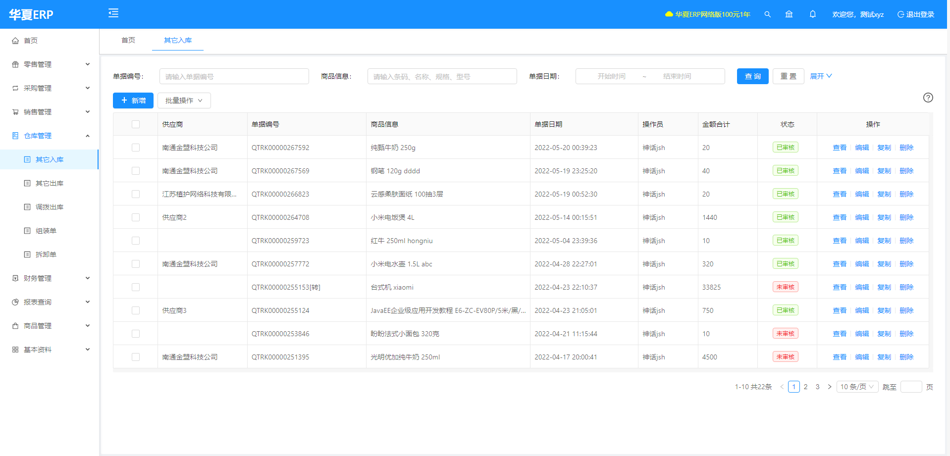Click the 销售管理 cart icon
The width and height of the screenshot is (950, 456).
15,112
